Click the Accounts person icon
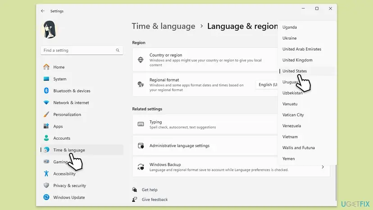Viewport: 373px width, 210px height. (46, 138)
